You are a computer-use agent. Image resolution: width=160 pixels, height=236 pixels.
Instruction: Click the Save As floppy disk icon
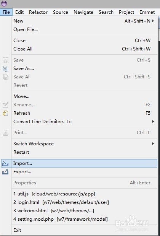5,68
